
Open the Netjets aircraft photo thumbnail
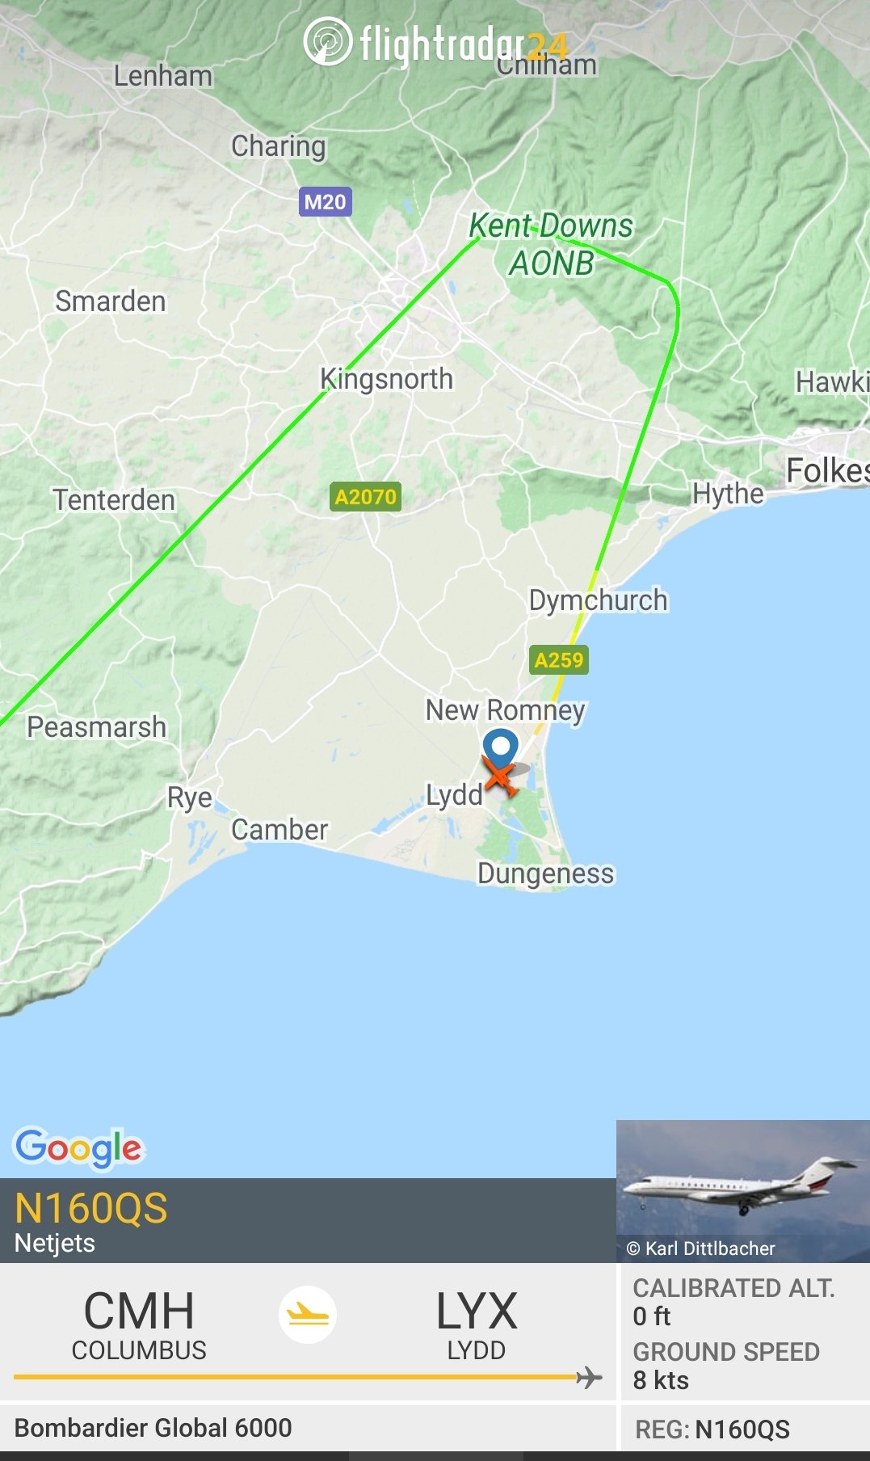[743, 1191]
